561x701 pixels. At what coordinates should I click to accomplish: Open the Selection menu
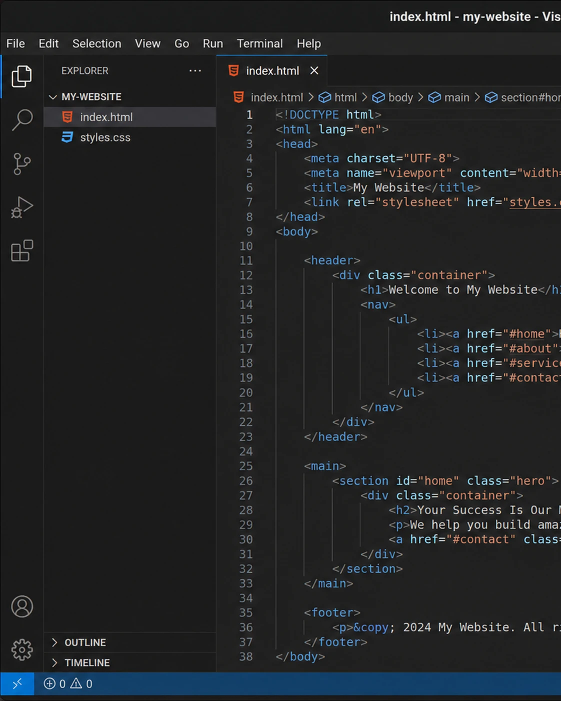(96, 43)
